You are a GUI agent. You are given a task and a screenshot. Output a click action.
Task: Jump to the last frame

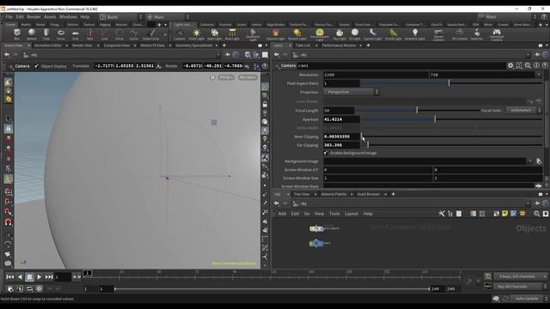pos(49,276)
